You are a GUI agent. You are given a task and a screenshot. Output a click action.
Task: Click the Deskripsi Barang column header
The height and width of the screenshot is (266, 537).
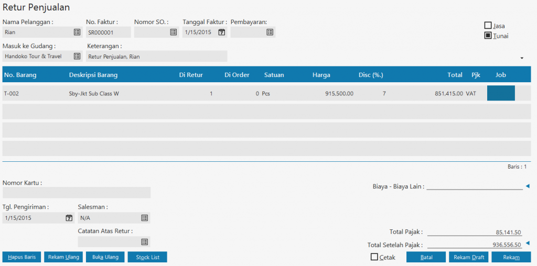click(x=93, y=75)
